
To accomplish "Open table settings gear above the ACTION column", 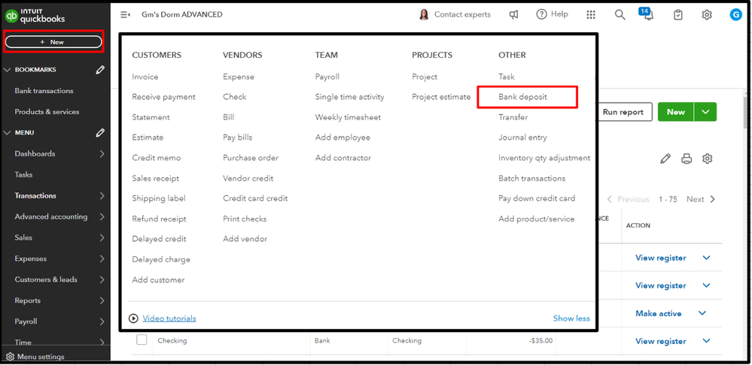I will [708, 158].
